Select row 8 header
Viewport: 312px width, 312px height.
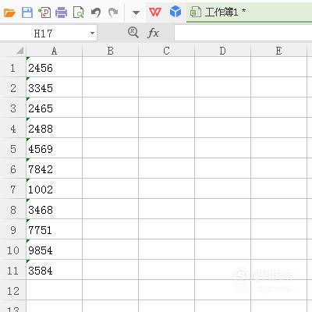[13, 210]
